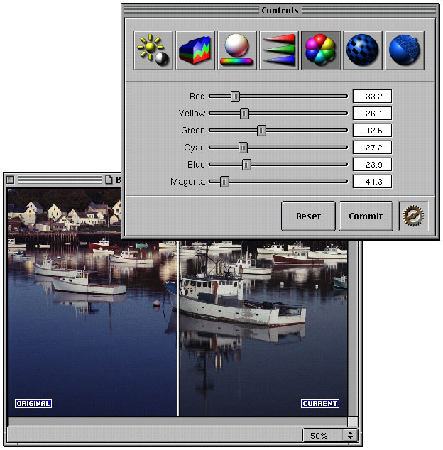The width and height of the screenshot is (443, 450).
Task: Click the Cyan value field showing -27.2
Action: (372, 148)
